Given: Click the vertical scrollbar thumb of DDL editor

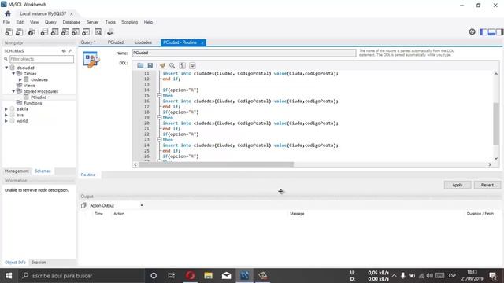Looking at the screenshot, I should [496, 123].
